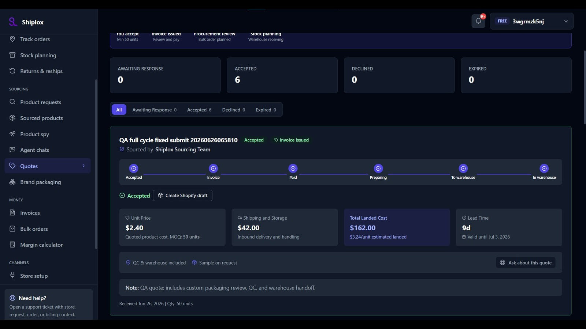Click the Sample on request cube icon
The height and width of the screenshot is (329, 586).
coord(194,262)
